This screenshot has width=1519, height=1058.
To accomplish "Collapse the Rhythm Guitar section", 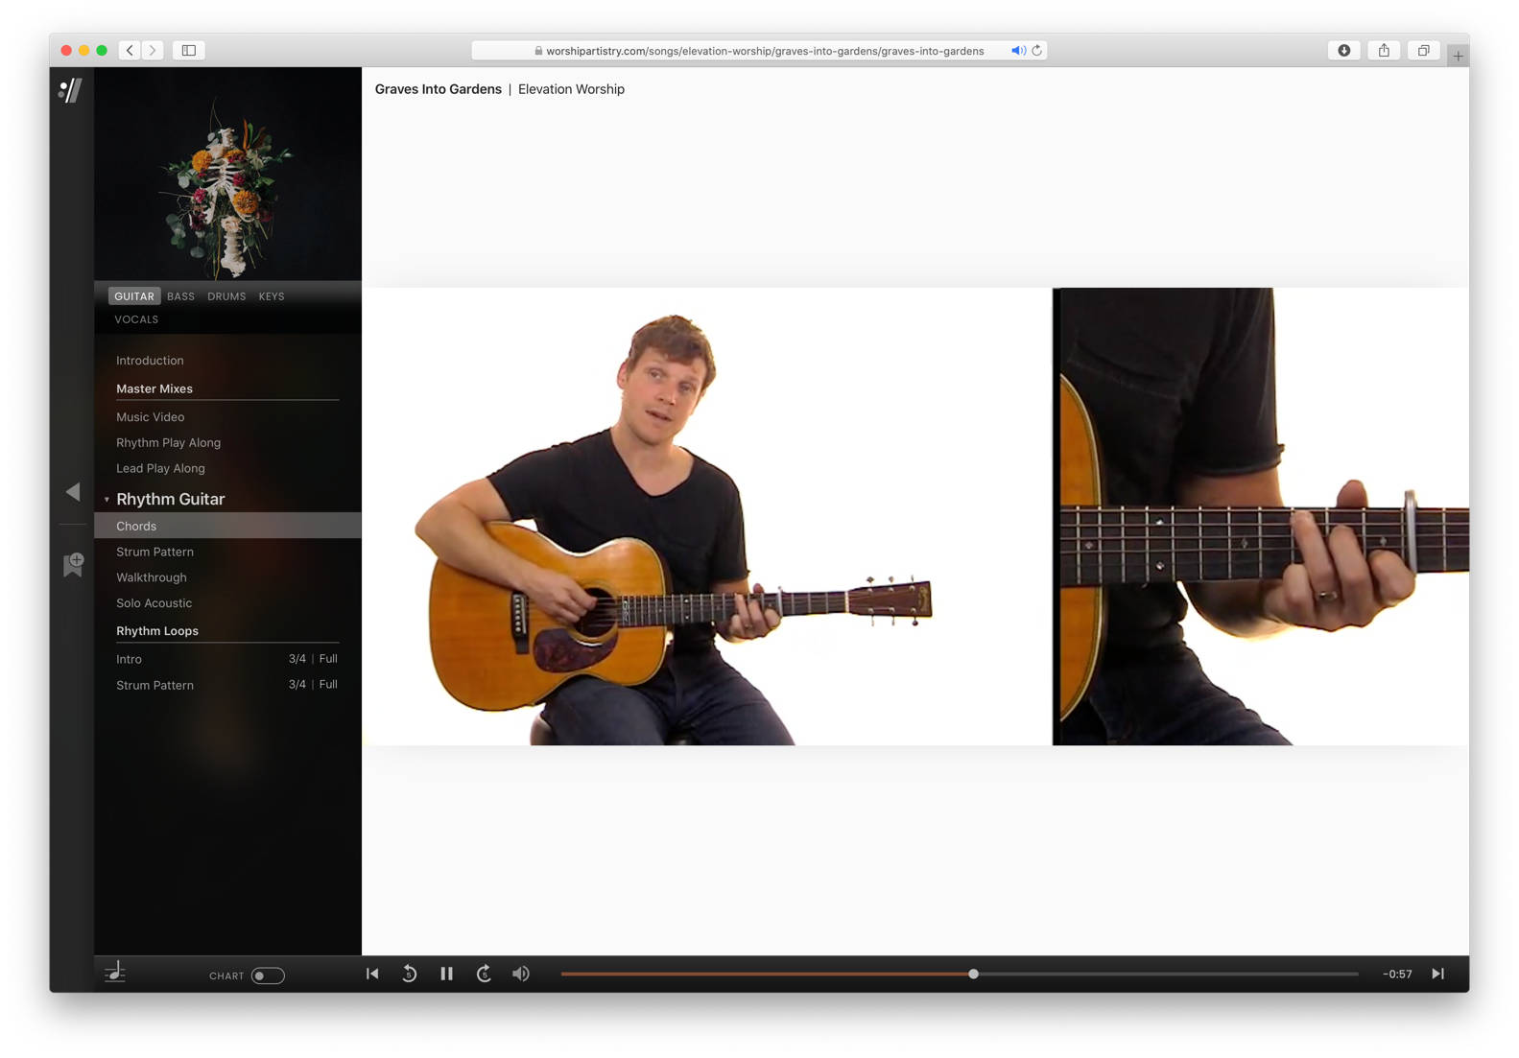I will [x=107, y=500].
